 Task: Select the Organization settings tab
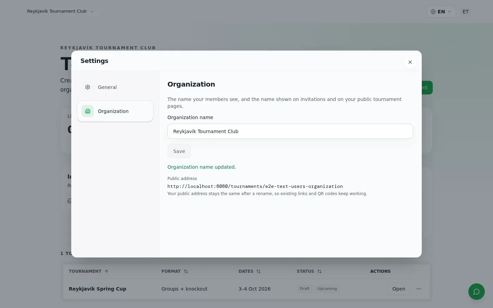115,111
